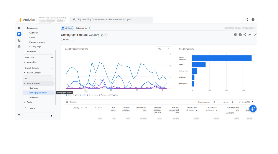The height and width of the screenshot is (154, 278).
Task: Click the Go to page number field
Action: [232, 102]
